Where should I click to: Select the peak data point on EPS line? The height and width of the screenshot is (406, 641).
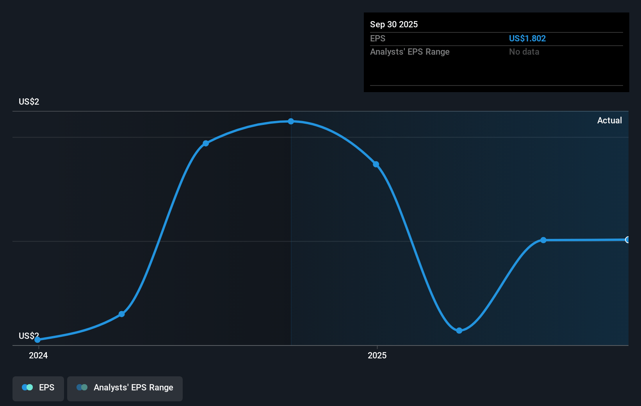pyautogui.click(x=291, y=121)
